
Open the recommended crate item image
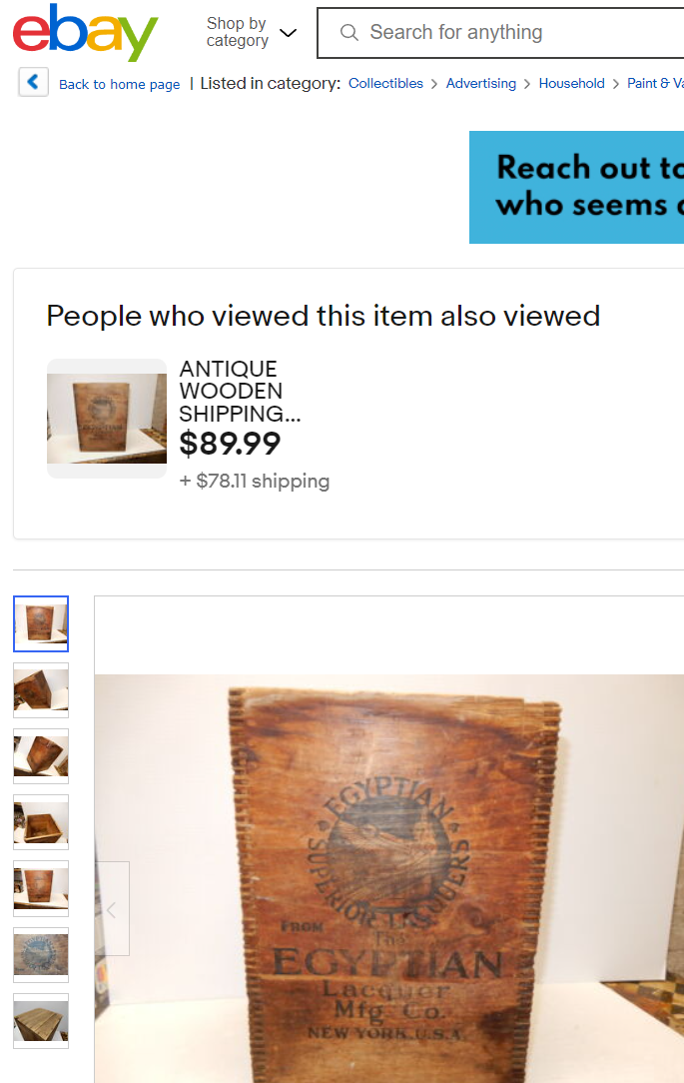click(106, 419)
